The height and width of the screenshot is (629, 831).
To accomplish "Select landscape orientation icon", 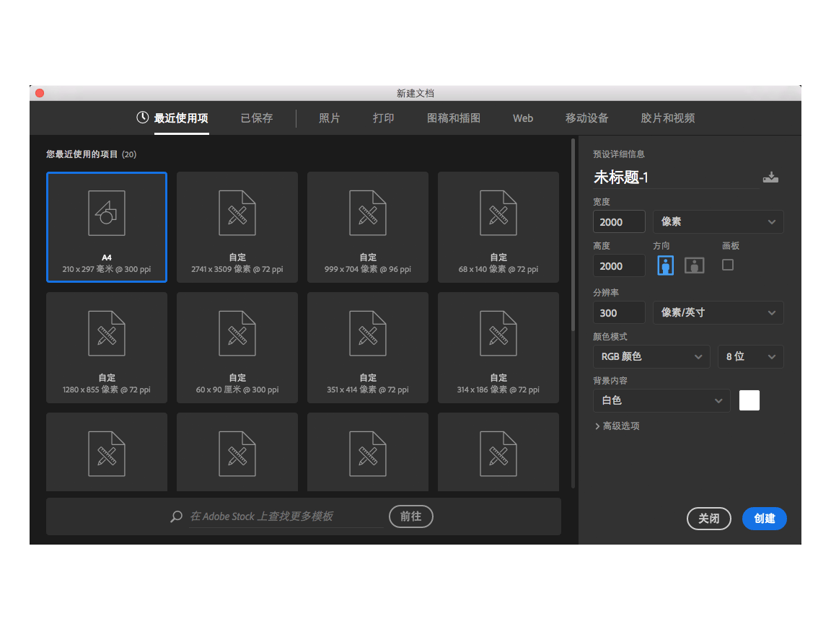I will (694, 265).
